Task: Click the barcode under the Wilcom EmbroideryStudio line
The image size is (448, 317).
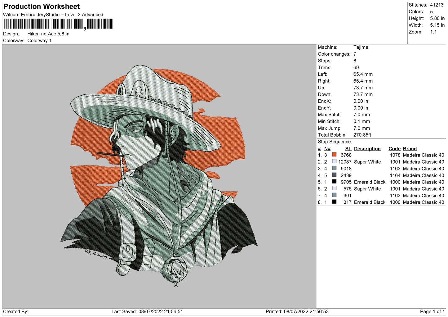Action: click(58, 24)
